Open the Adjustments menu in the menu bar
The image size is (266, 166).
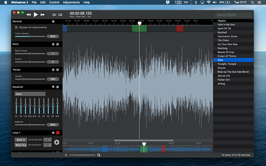click(71, 2)
